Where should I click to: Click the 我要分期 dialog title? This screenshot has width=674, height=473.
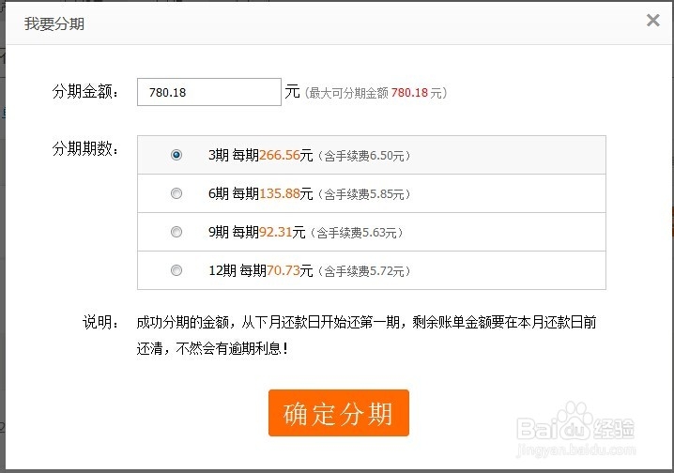pyautogui.click(x=54, y=23)
